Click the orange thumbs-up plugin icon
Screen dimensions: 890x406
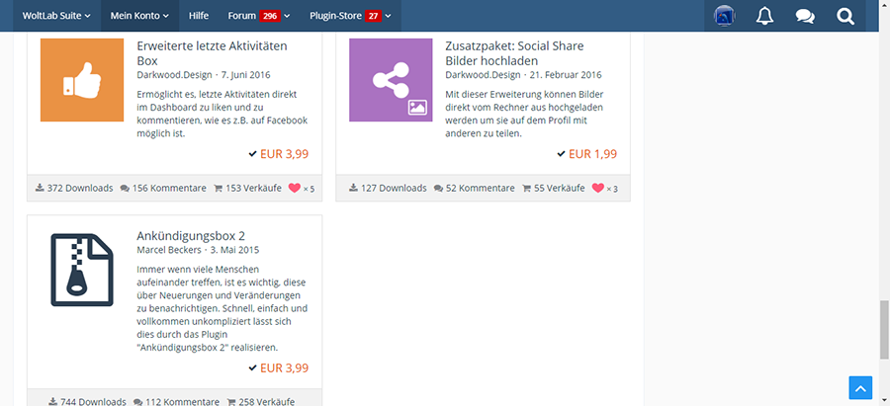(x=82, y=80)
